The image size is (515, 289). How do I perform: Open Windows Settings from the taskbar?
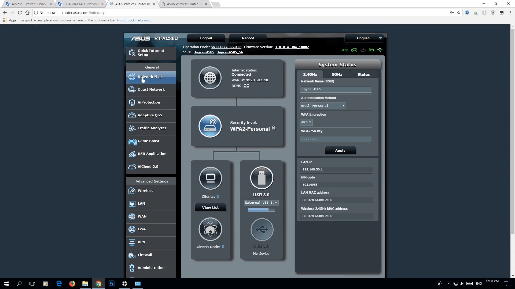click(125, 284)
